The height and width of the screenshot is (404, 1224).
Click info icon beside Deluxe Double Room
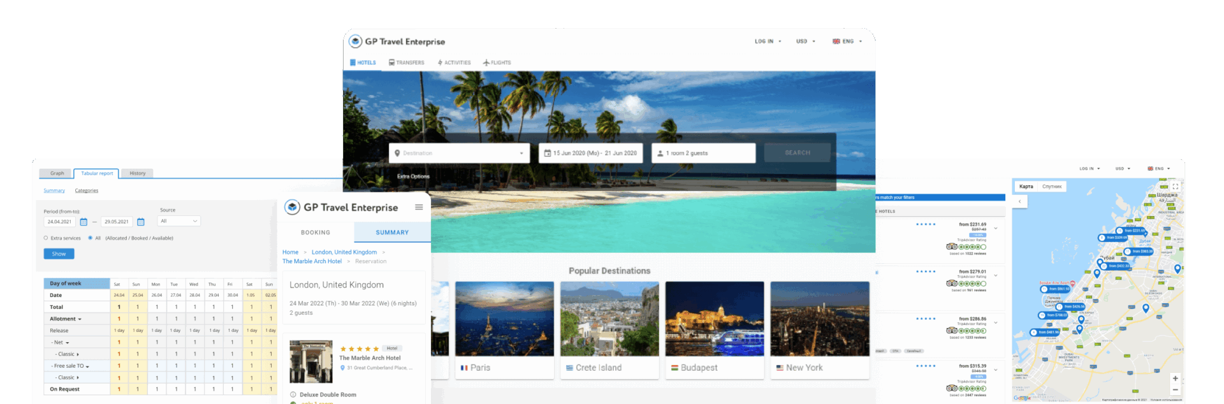click(x=293, y=394)
